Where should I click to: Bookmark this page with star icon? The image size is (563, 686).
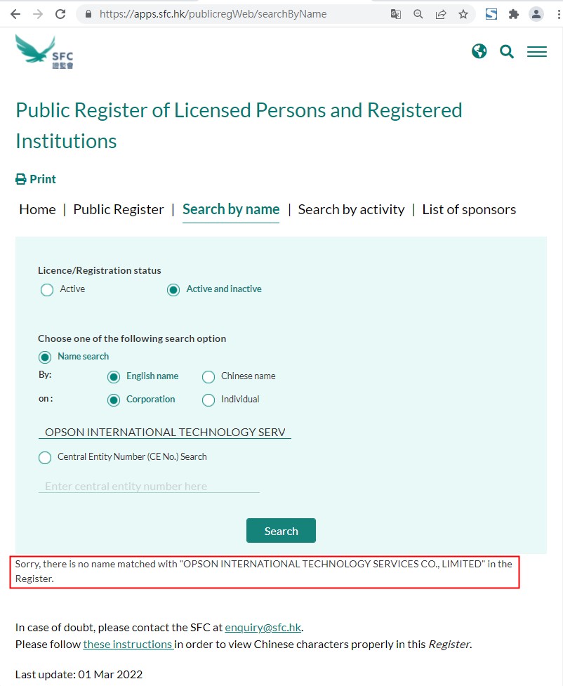(463, 13)
